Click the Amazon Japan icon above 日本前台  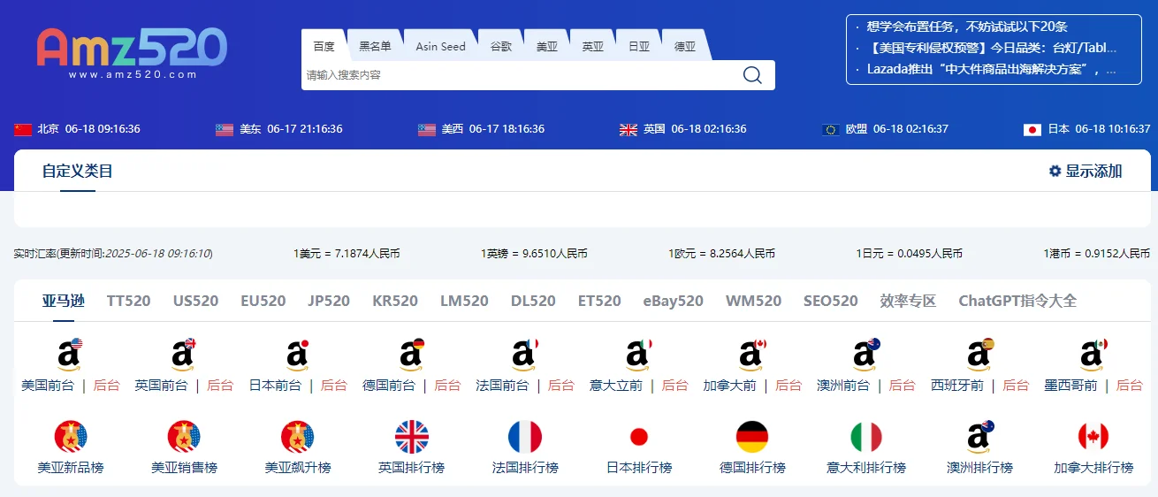(x=297, y=354)
